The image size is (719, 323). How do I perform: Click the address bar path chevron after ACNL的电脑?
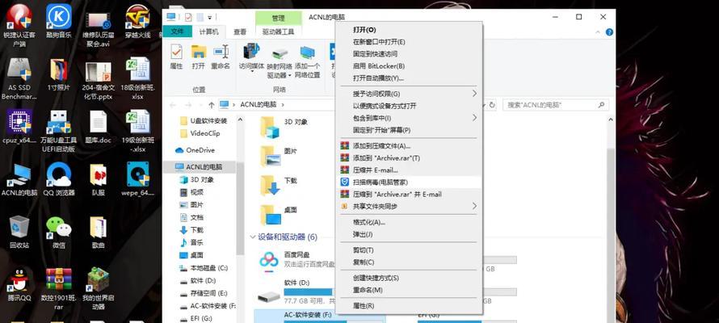click(x=283, y=105)
